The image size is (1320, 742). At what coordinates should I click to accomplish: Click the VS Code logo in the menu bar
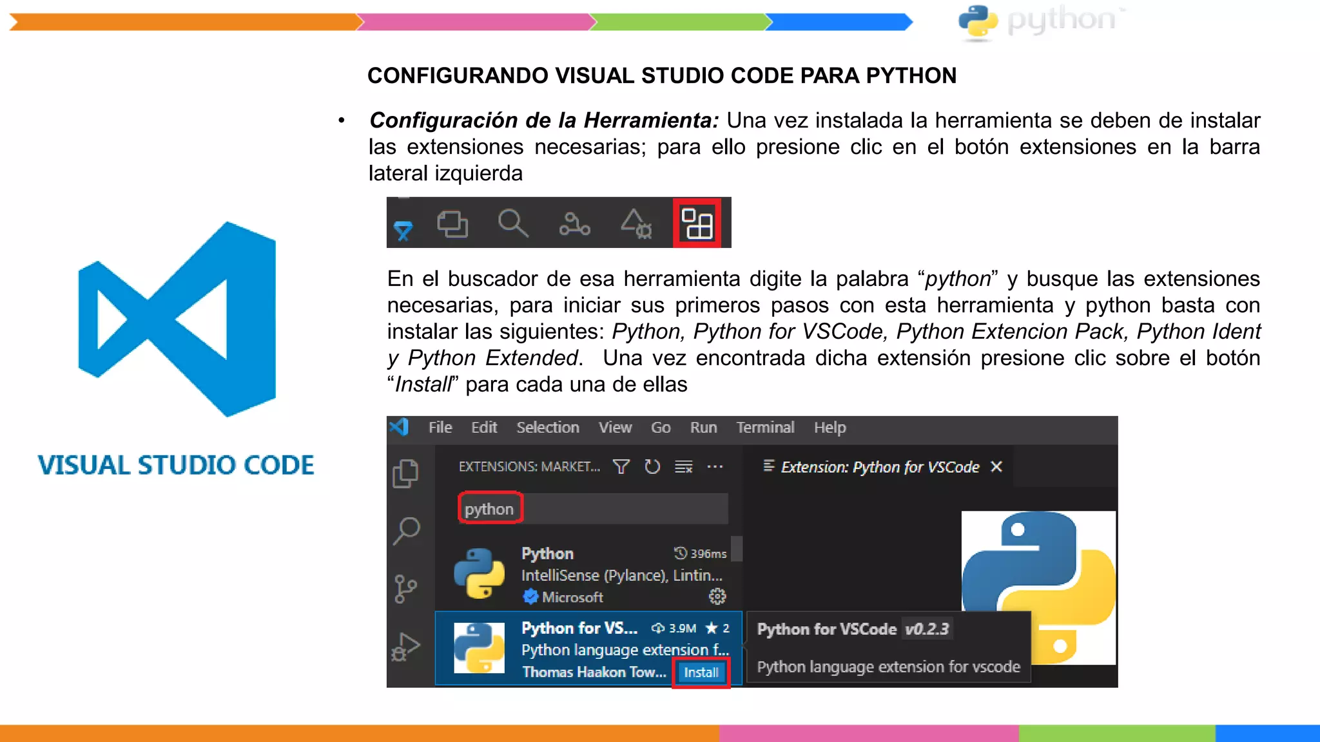click(x=399, y=427)
